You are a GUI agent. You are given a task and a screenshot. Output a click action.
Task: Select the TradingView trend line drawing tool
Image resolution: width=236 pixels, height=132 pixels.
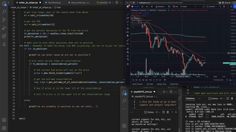point(128,15)
